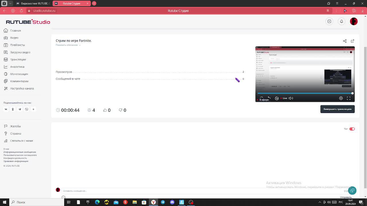Image resolution: width=367 pixels, height=206 pixels.
Task: Expand Показать описание
Action: (x=68, y=45)
